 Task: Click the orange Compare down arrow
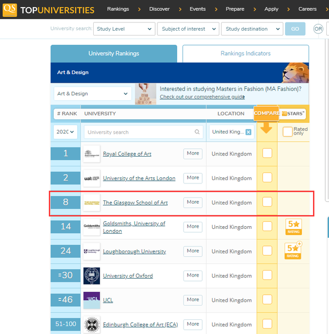266,128
